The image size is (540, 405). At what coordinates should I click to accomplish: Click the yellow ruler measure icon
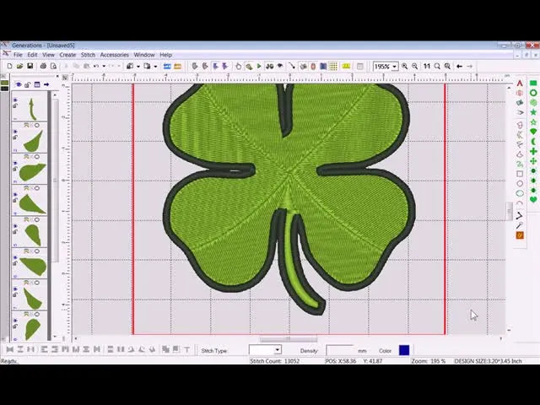pyautogui.click(x=346, y=66)
